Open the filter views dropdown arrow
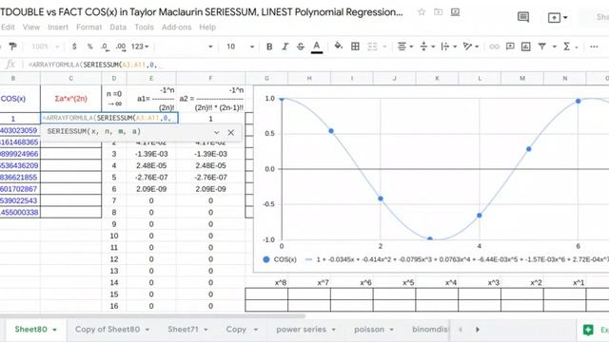Viewport: 609px width, 342px height. coord(555,47)
